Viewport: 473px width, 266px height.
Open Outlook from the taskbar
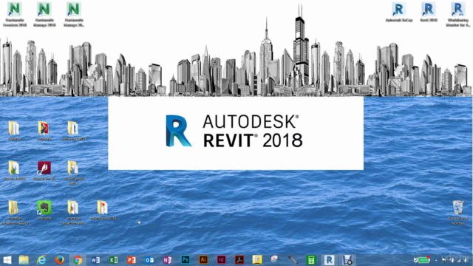pyautogui.click(x=149, y=260)
